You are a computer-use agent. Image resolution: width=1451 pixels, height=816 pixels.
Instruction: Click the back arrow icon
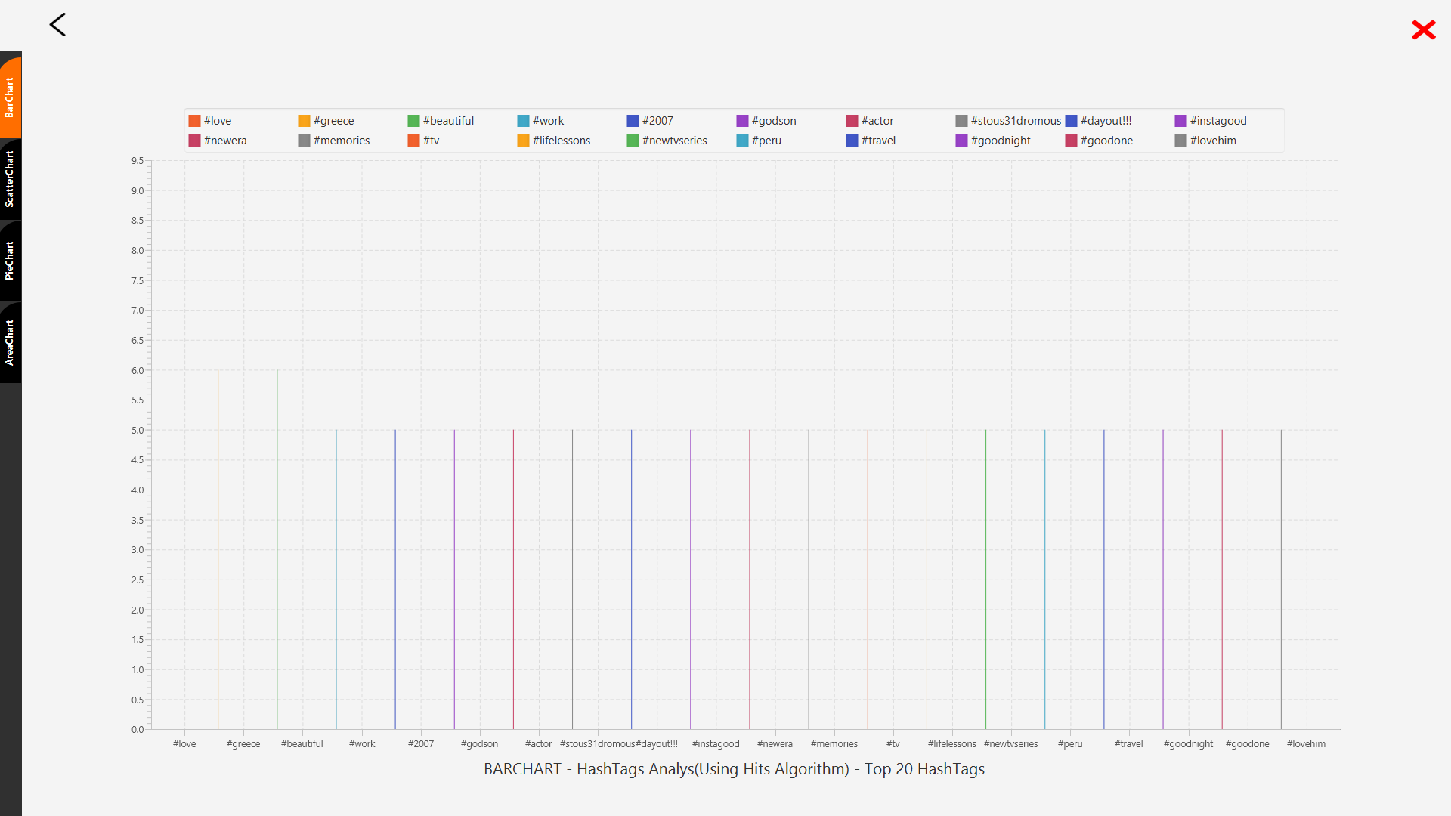click(58, 25)
